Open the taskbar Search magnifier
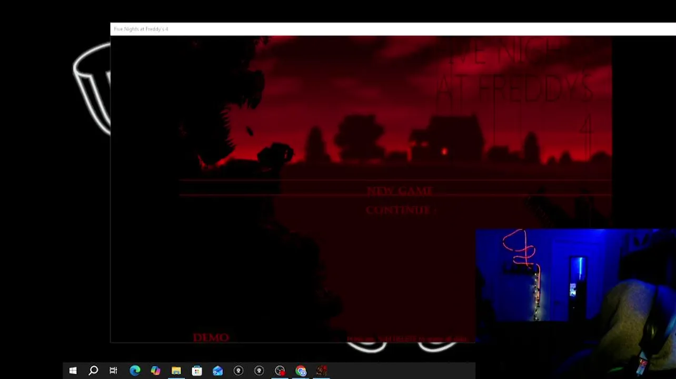This screenshot has height=379, width=676. (93, 371)
